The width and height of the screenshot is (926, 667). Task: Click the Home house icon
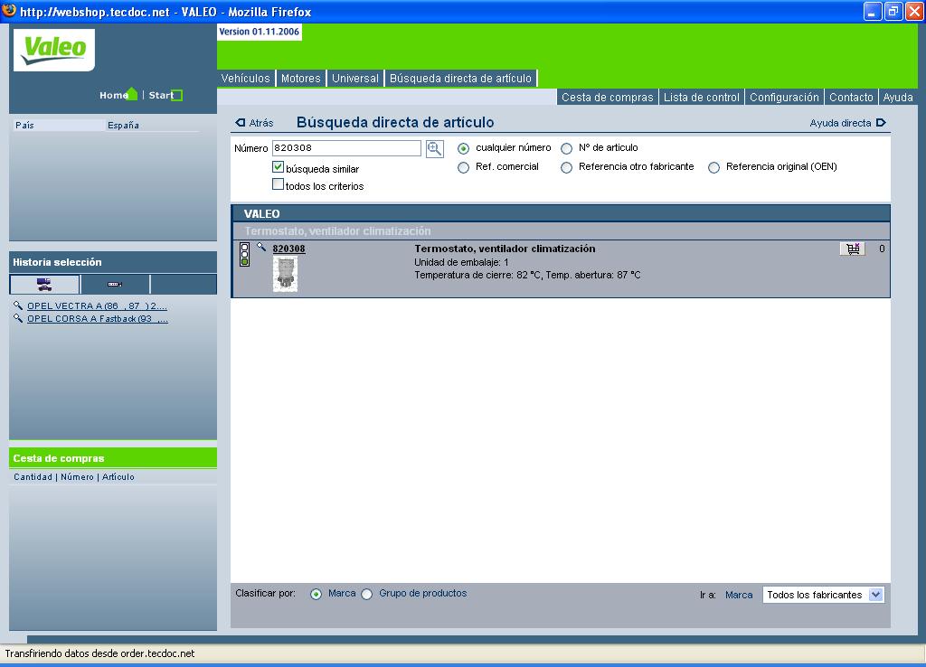[x=133, y=95]
